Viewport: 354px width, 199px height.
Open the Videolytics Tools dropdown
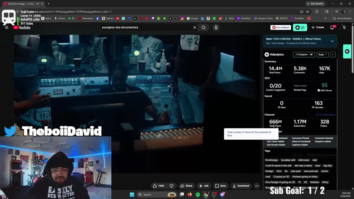coord(322,54)
